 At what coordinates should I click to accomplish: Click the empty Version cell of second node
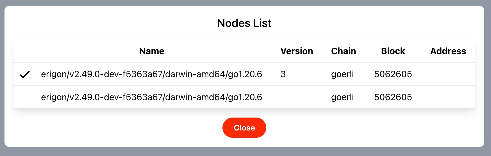[x=297, y=97]
